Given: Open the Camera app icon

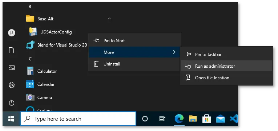Looking at the screenshot, I should pos(30,98).
